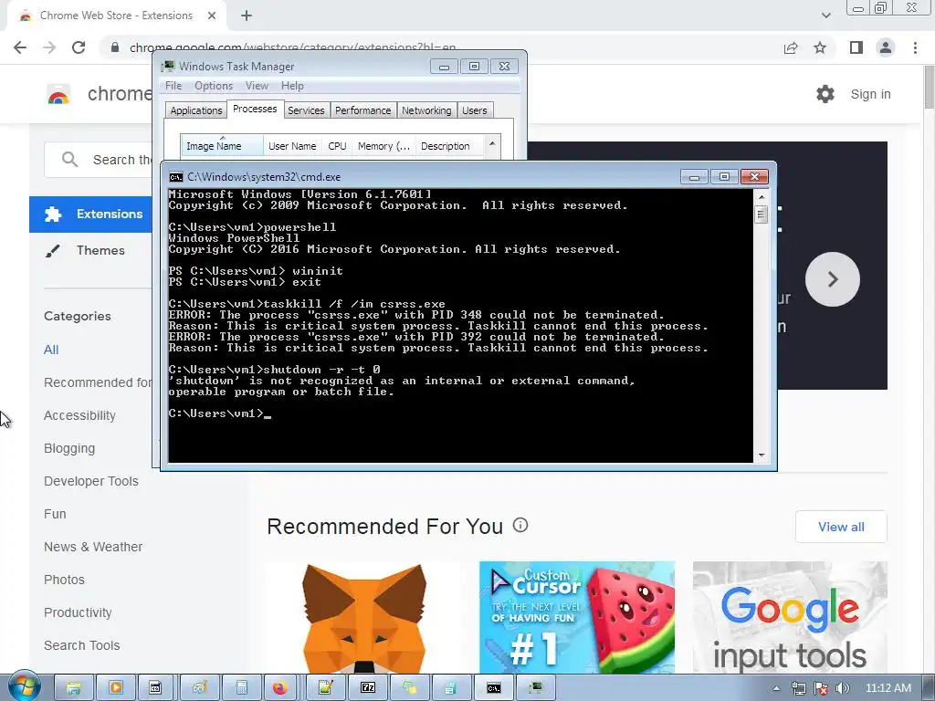The width and height of the screenshot is (935, 701).
Task: Open File menu in Task Manager
Action: point(173,86)
